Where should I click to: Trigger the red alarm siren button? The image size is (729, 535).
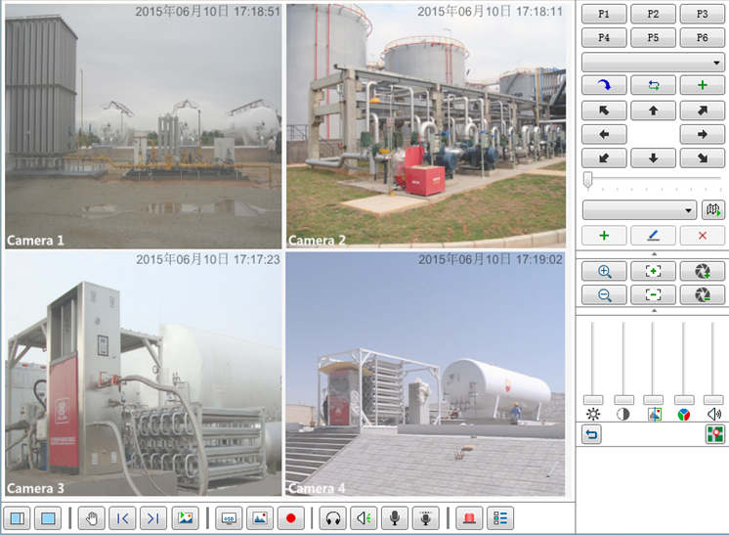[x=469, y=518]
